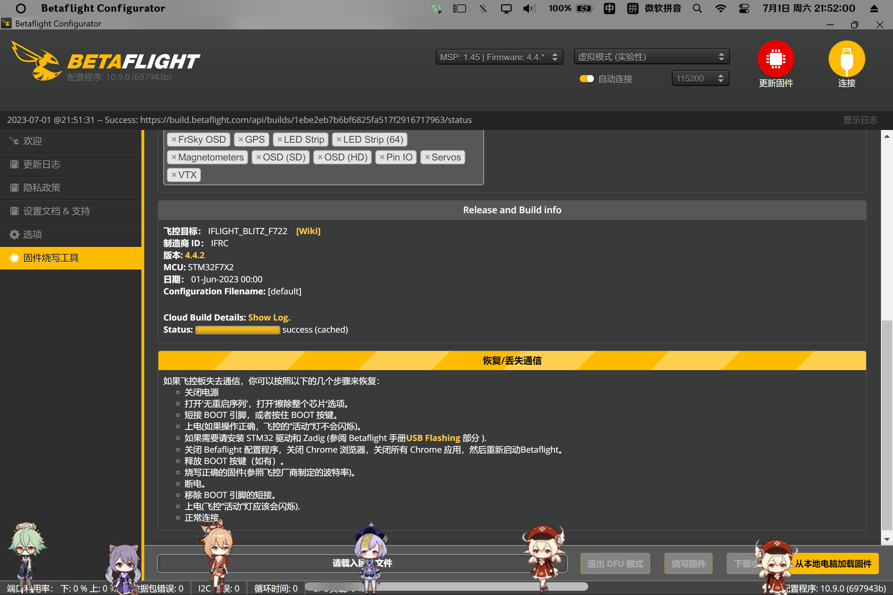Remove the OSD (HD) tag
Viewport: 893px width, 595px height.
click(320, 157)
